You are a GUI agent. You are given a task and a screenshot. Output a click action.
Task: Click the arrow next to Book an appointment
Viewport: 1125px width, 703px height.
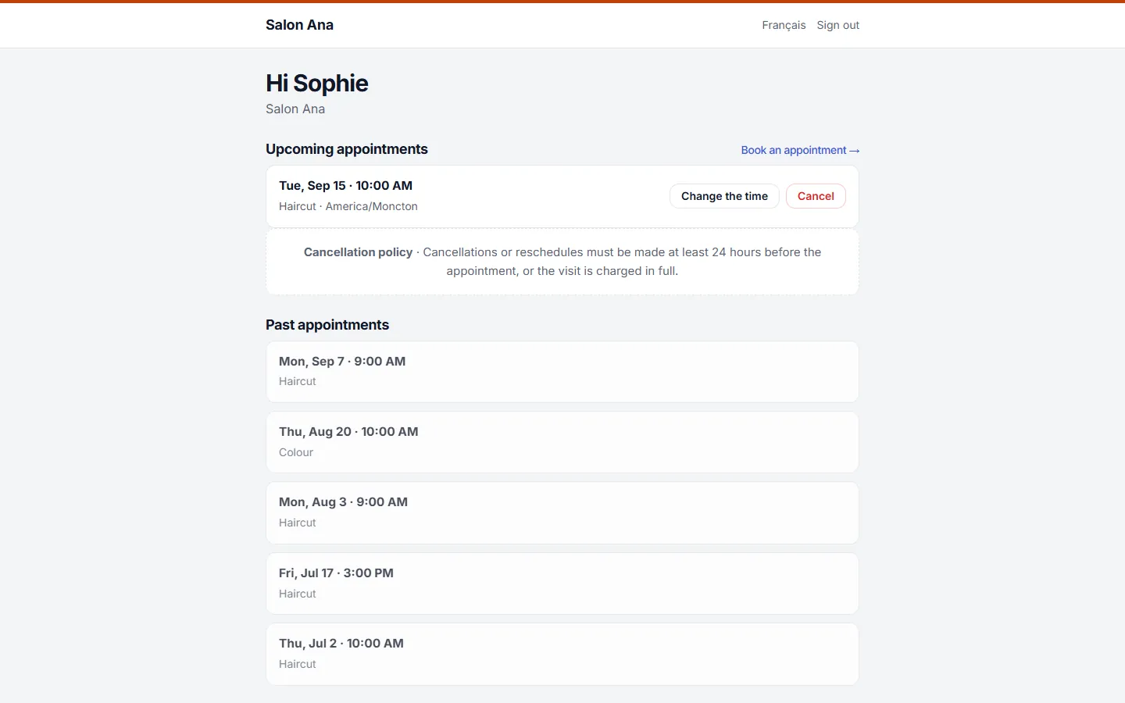tap(854, 151)
